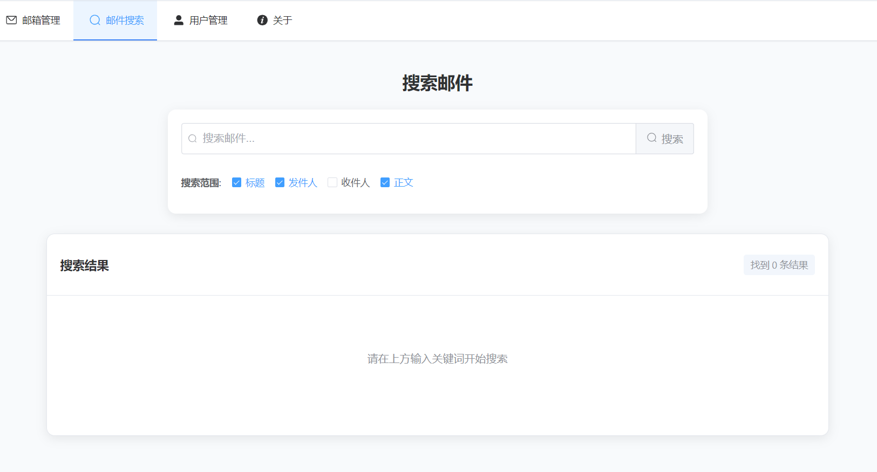Viewport: 877px width, 472px height.
Task: Click the 搜索邮件 page title
Action: 438,83
